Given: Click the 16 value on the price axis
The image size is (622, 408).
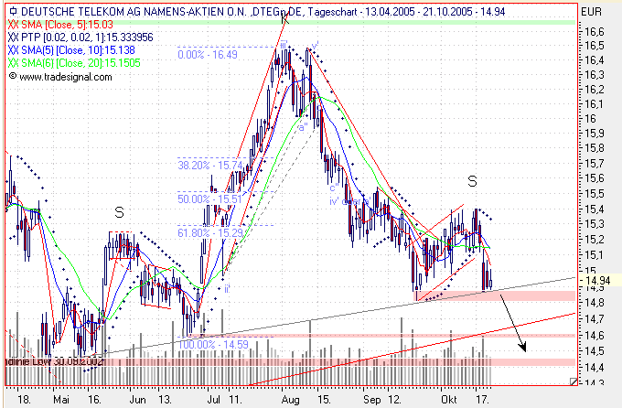Looking at the screenshot, I should (590, 118).
